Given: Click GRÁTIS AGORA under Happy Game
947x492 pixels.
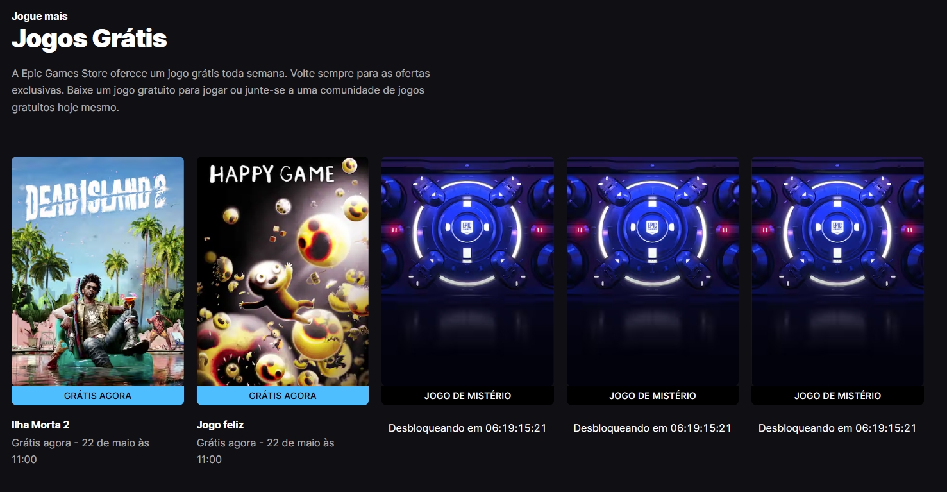Looking at the screenshot, I should [x=283, y=396].
